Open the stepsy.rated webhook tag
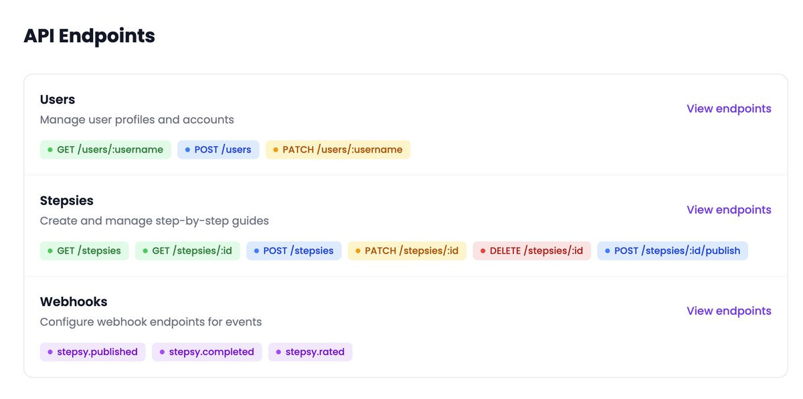Viewport: 803px width, 399px height. (310, 352)
